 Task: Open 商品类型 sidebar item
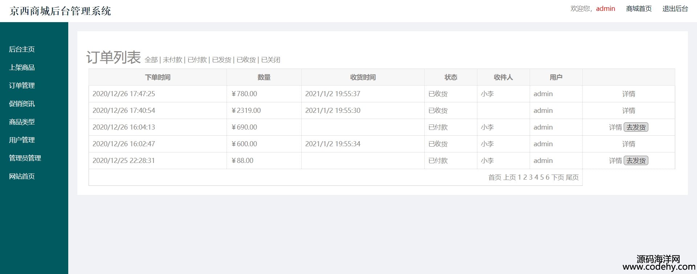pyautogui.click(x=22, y=122)
